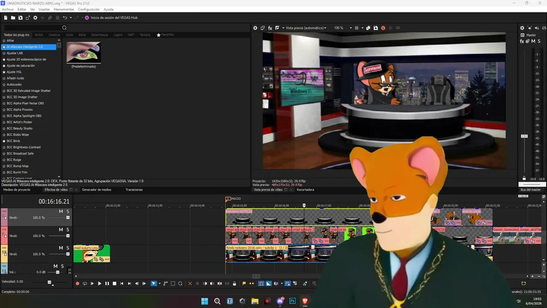
Task: Open the Recortadora tab
Action: click(x=306, y=190)
